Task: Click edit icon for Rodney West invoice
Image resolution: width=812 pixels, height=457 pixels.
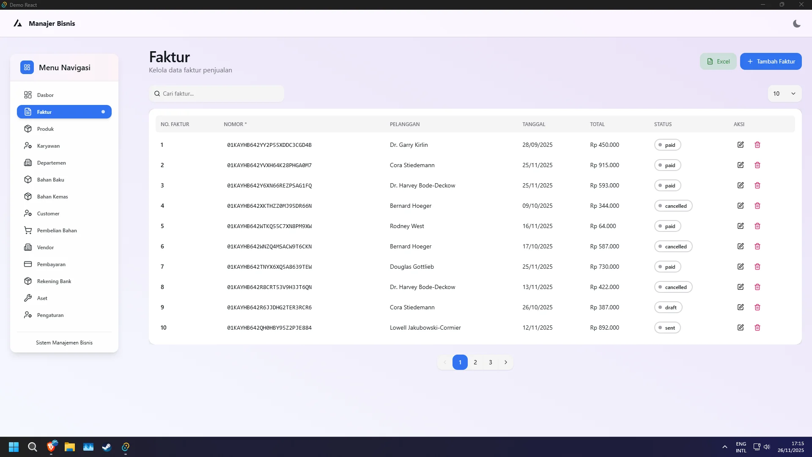Action: [x=741, y=226]
